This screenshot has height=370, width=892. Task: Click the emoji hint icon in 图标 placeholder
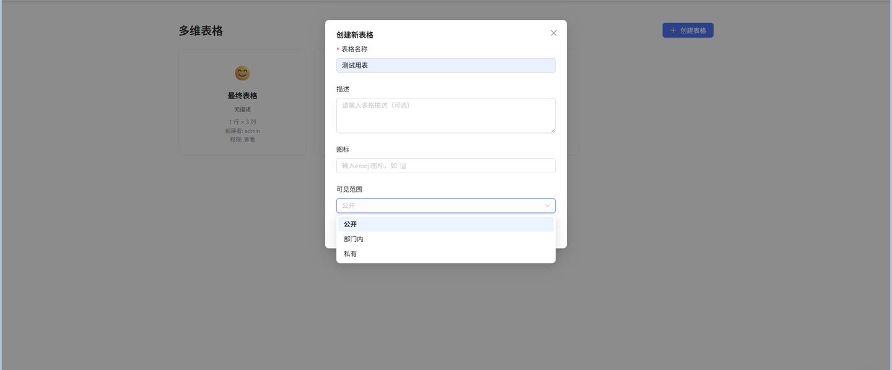(x=403, y=165)
